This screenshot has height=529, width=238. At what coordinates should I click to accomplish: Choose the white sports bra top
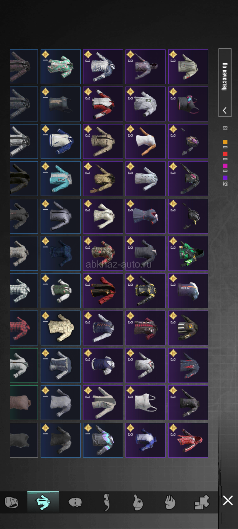click(145, 403)
